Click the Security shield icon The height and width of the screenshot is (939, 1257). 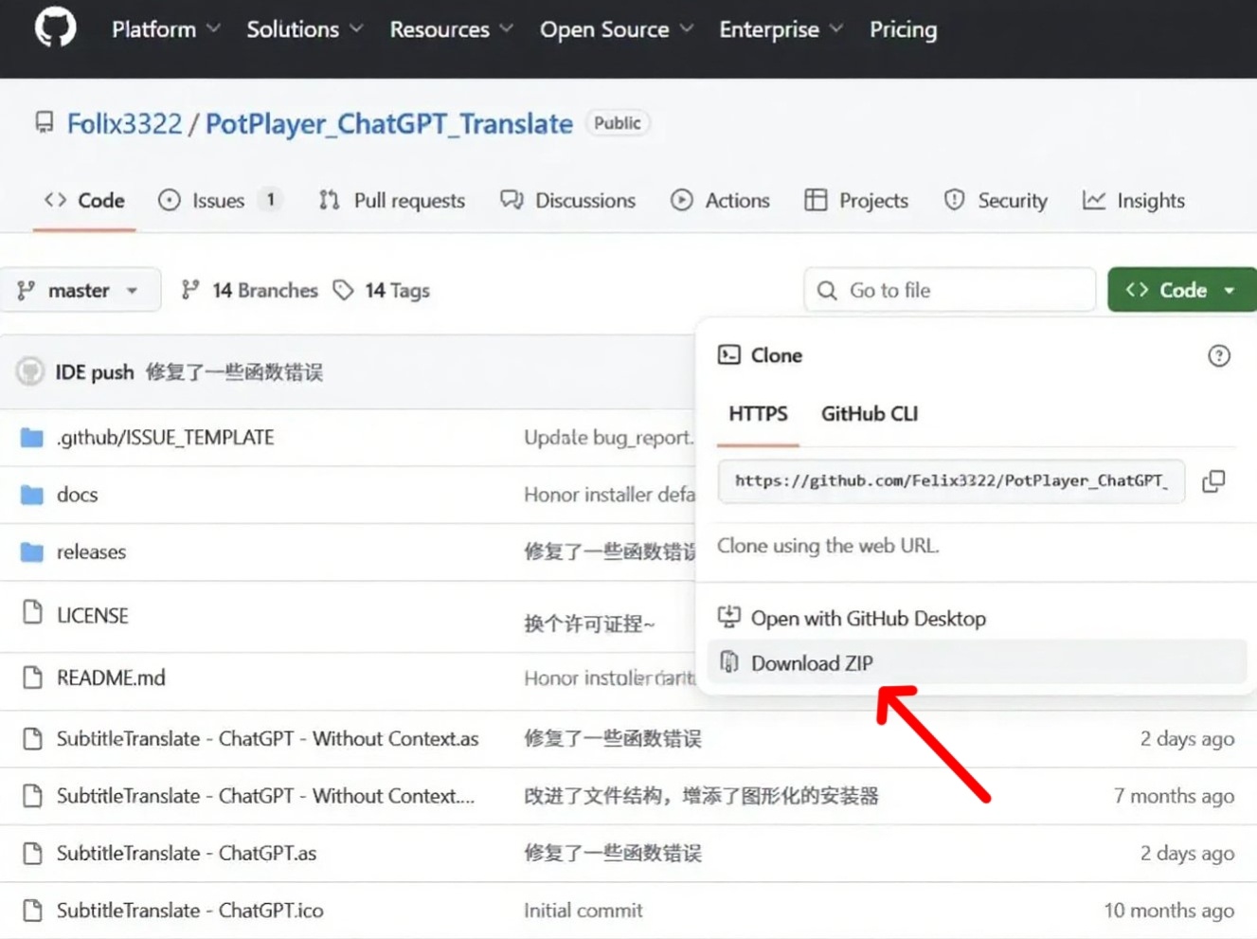tap(954, 200)
